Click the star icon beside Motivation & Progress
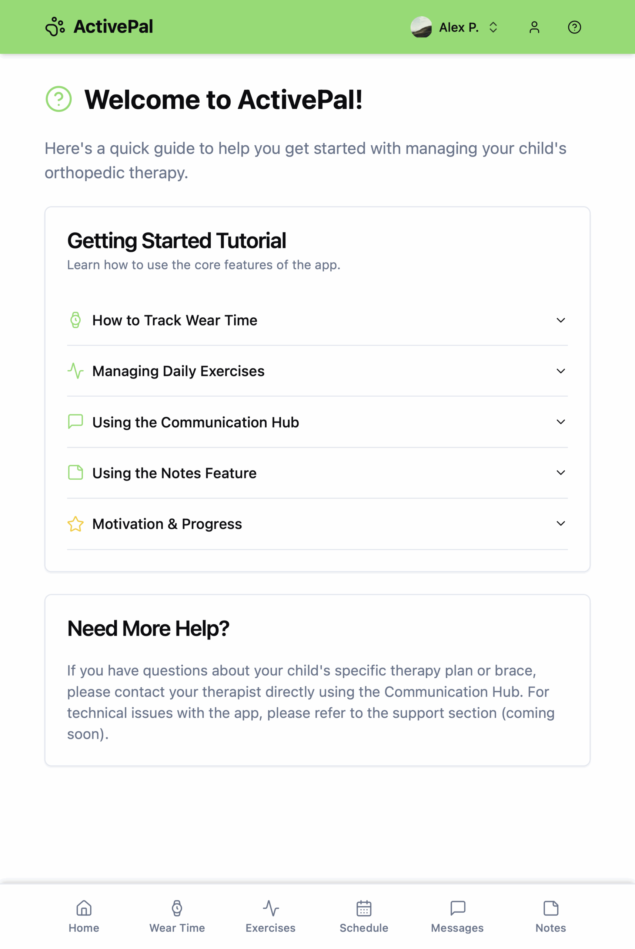This screenshot has width=635, height=949. tap(75, 524)
